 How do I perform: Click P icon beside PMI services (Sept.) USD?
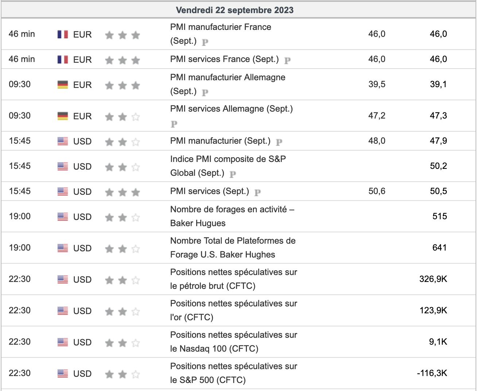[257, 192]
